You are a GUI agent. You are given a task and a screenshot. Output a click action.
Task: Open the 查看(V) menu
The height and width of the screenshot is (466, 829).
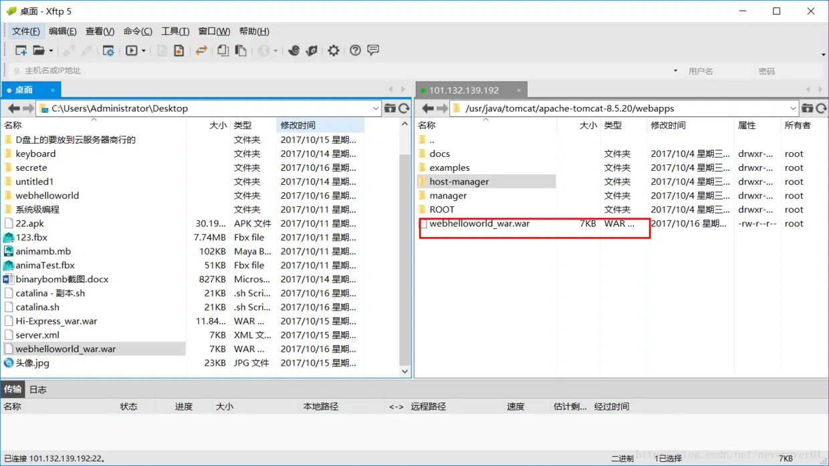100,31
